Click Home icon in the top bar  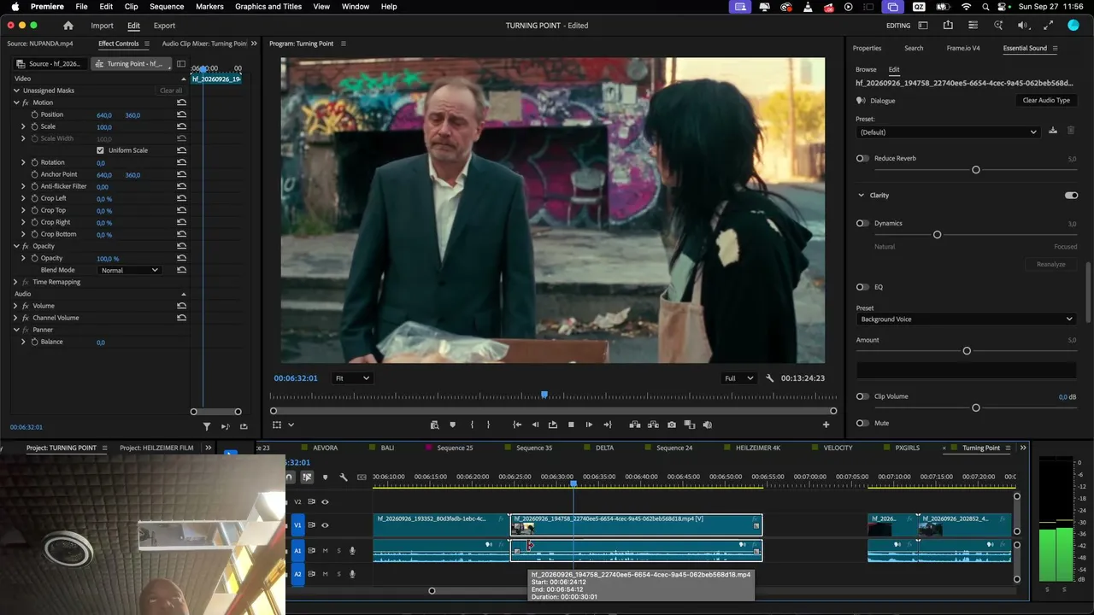68,26
